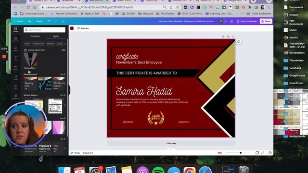Click the dark red color swatch in toolbar
This screenshot has width=308, height=173.
coord(72,28)
